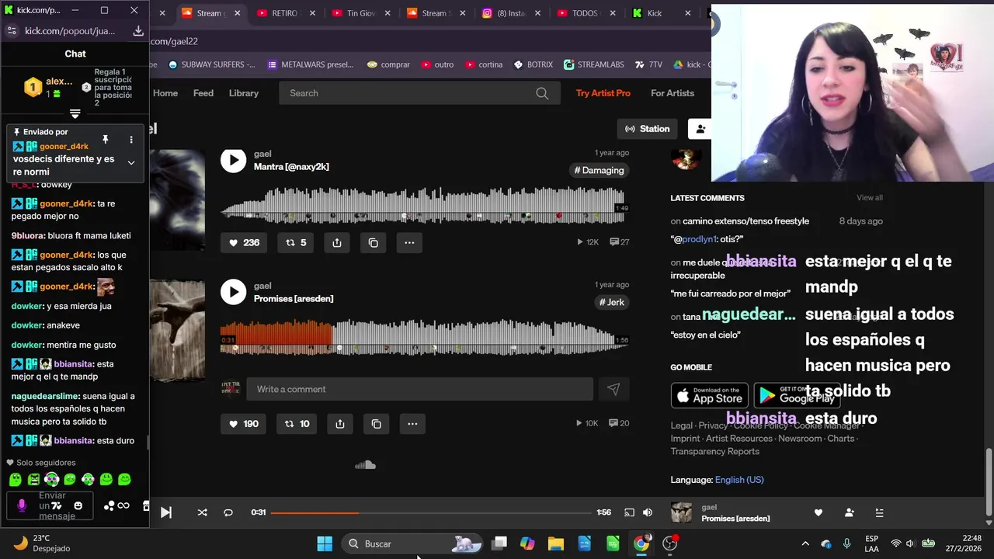Screen dimensions: 994x559
Task: Send the comment with paper plane icon
Action: pyautogui.click(x=613, y=390)
